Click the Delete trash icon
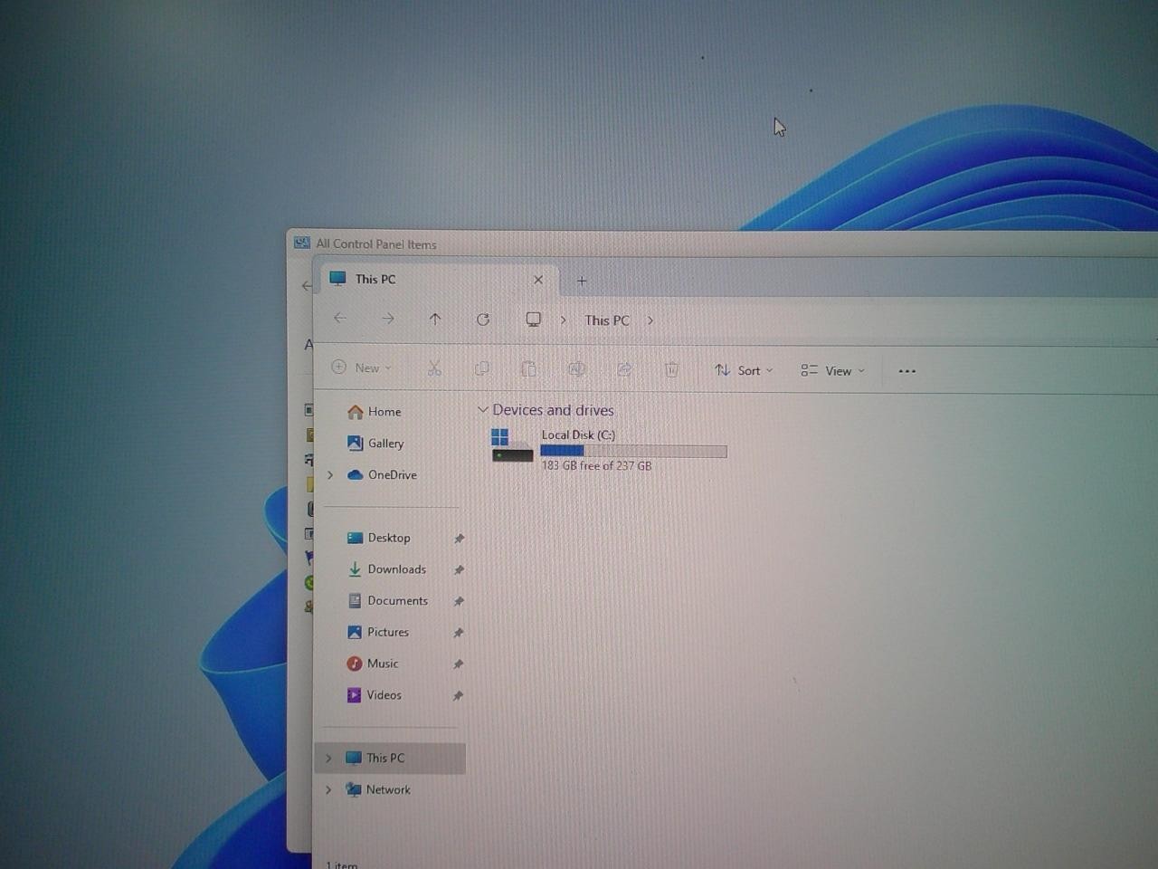 point(671,369)
